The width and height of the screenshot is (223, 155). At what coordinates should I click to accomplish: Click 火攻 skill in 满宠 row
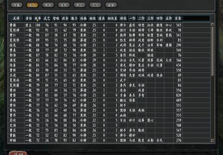click(x=168, y=60)
